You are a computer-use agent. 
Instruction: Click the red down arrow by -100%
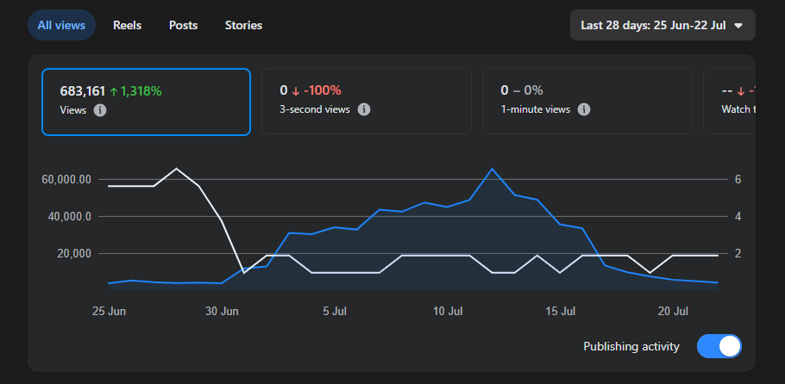[295, 91]
